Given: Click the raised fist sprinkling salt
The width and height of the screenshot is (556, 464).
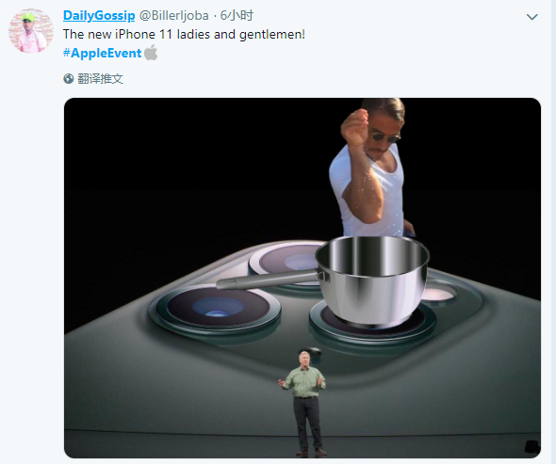Looking at the screenshot, I should (x=354, y=127).
